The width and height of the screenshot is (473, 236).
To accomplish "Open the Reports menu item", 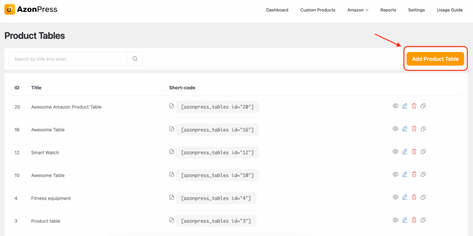I will tap(388, 10).
